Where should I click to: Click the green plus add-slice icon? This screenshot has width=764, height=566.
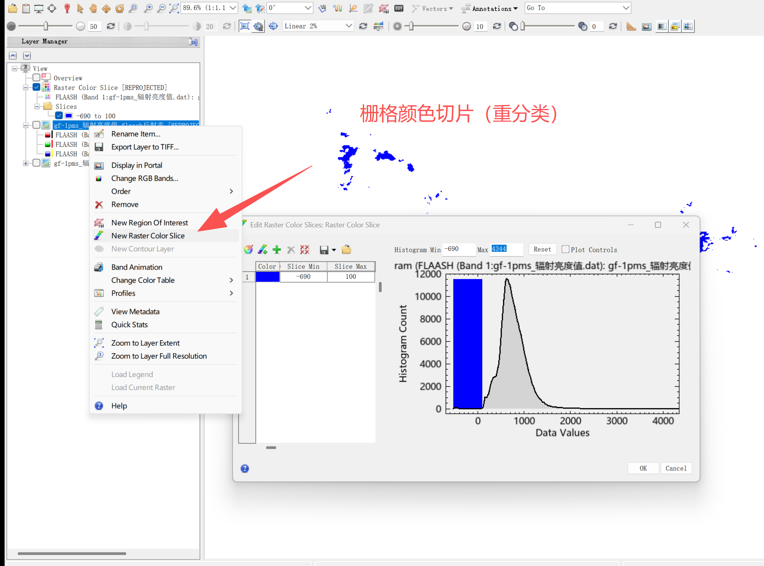coord(277,249)
